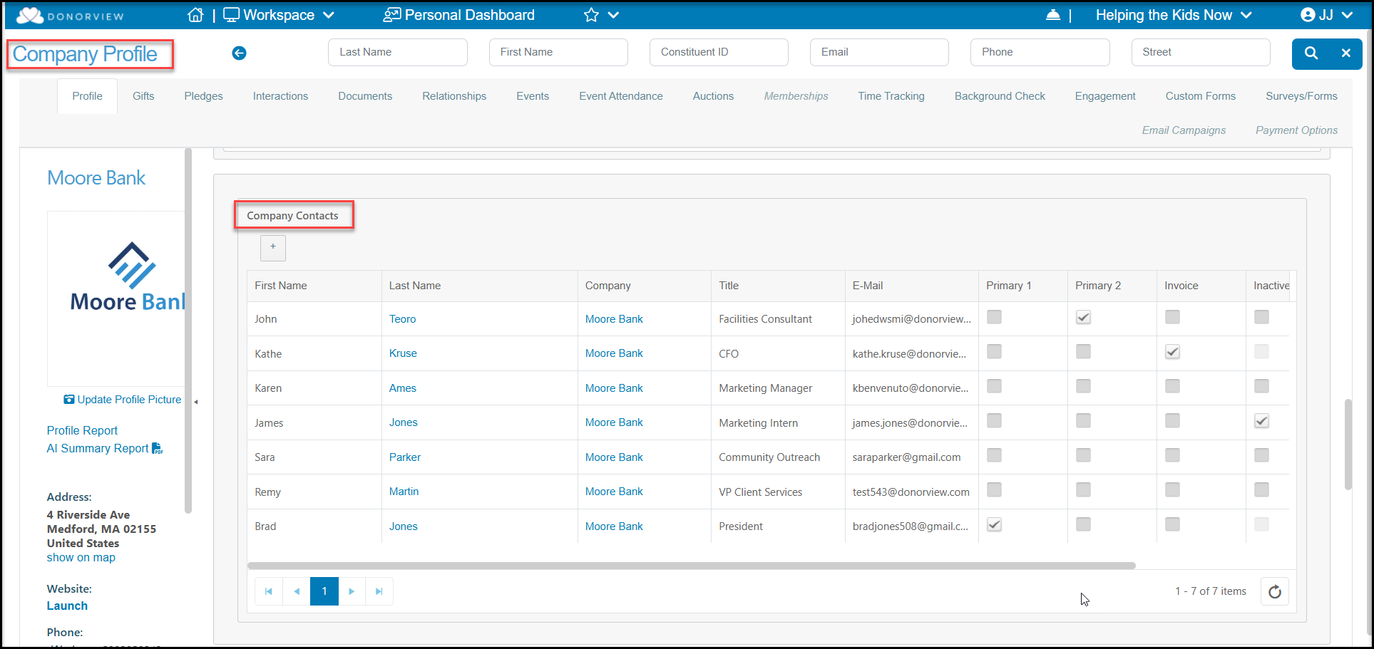Go to previous page of contacts
1374x649 pixels.
pyautogui.click(x=297, y=591)
